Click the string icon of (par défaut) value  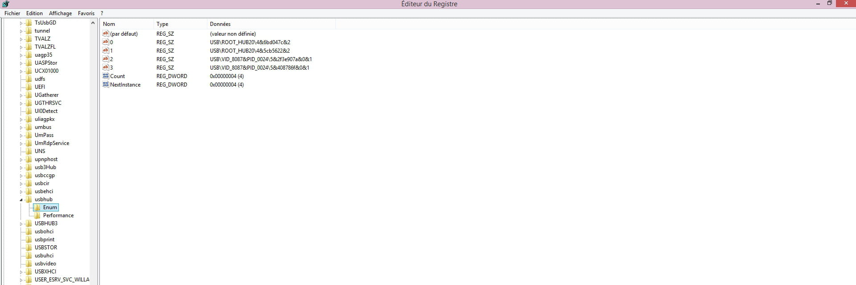pos(106,33)
